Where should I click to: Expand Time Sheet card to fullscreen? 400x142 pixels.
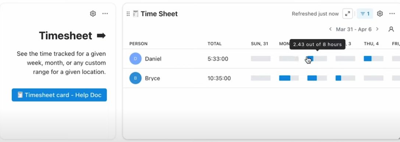[x=347, y=14]
